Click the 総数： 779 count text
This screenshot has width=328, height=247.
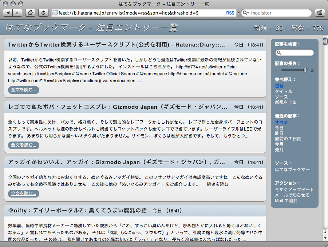(308, 28)
